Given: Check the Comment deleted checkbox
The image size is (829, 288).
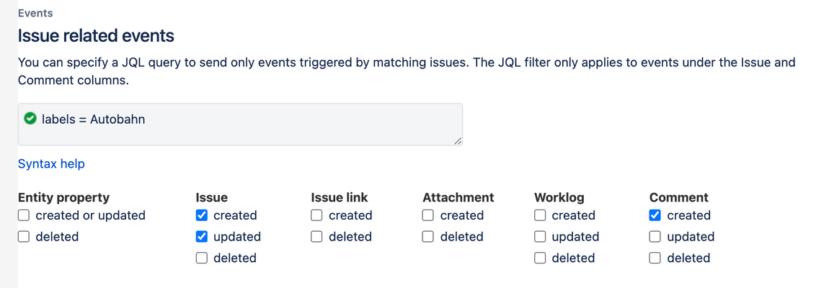Looking at the screenshot, I should (x=655, y=258).
